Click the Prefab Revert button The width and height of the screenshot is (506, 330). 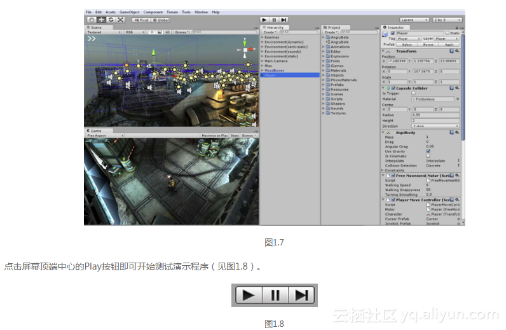click(x=428, y=45)
